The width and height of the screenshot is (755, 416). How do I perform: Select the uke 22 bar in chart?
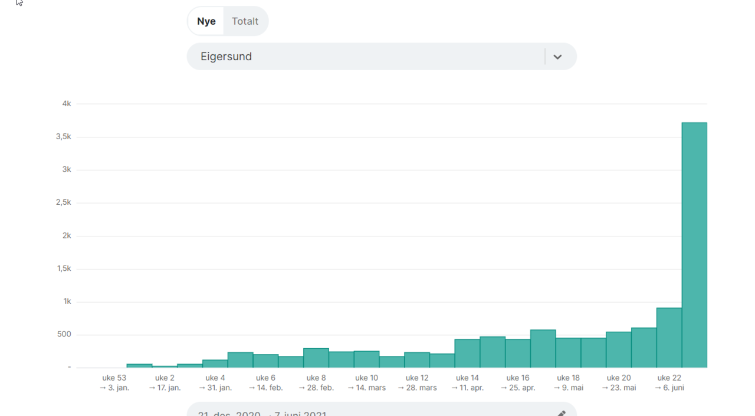click(x=669, y=338)
